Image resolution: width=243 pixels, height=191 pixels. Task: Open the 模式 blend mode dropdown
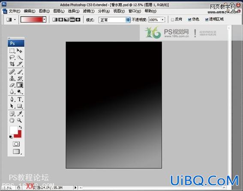pyautogui.click(x=114, y=20)
